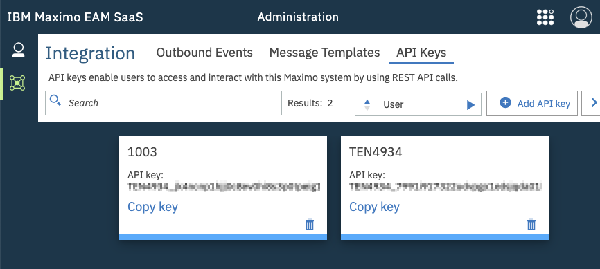600x269 pixels.
Task: Delete the 1003 API key with trash icon
Action: [310, 224]
